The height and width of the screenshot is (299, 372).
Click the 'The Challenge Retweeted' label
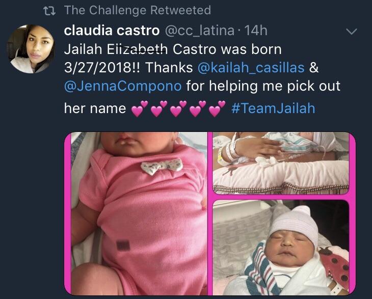138,10
